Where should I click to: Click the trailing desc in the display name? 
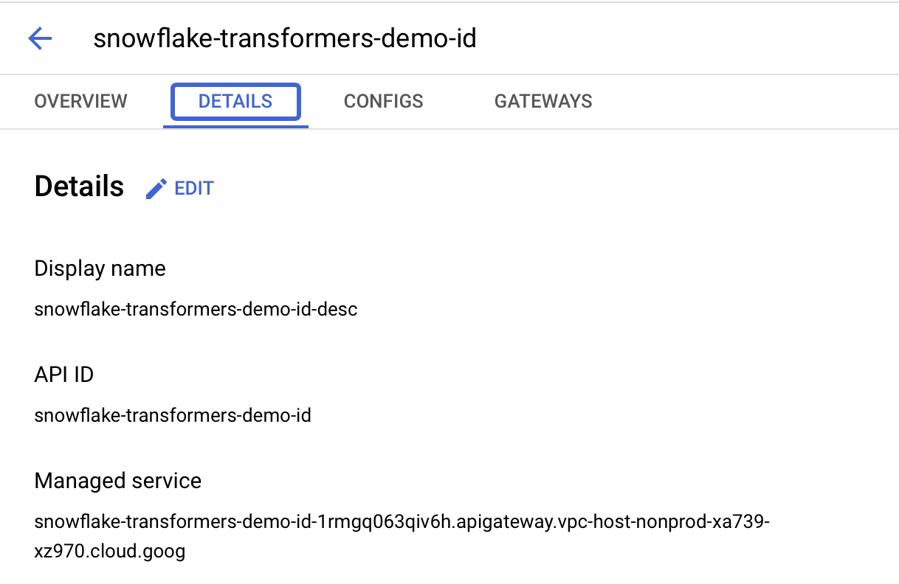tap(340, 309)
